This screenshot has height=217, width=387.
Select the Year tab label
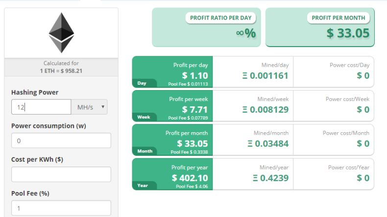tap(143, 185)
